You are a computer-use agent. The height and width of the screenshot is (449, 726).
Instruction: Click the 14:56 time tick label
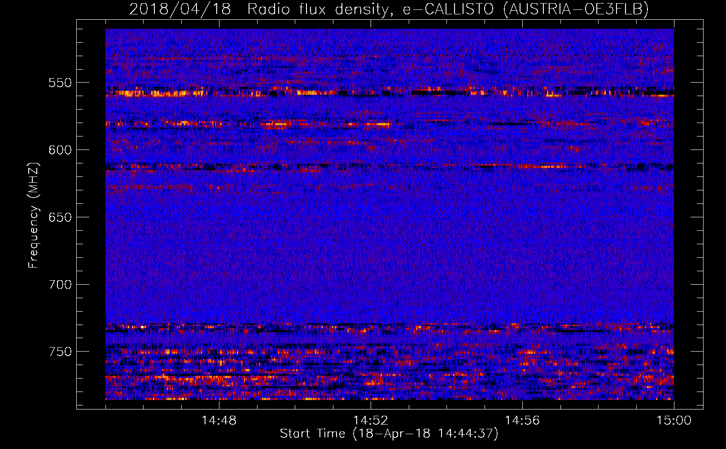(x=522, y=421)
